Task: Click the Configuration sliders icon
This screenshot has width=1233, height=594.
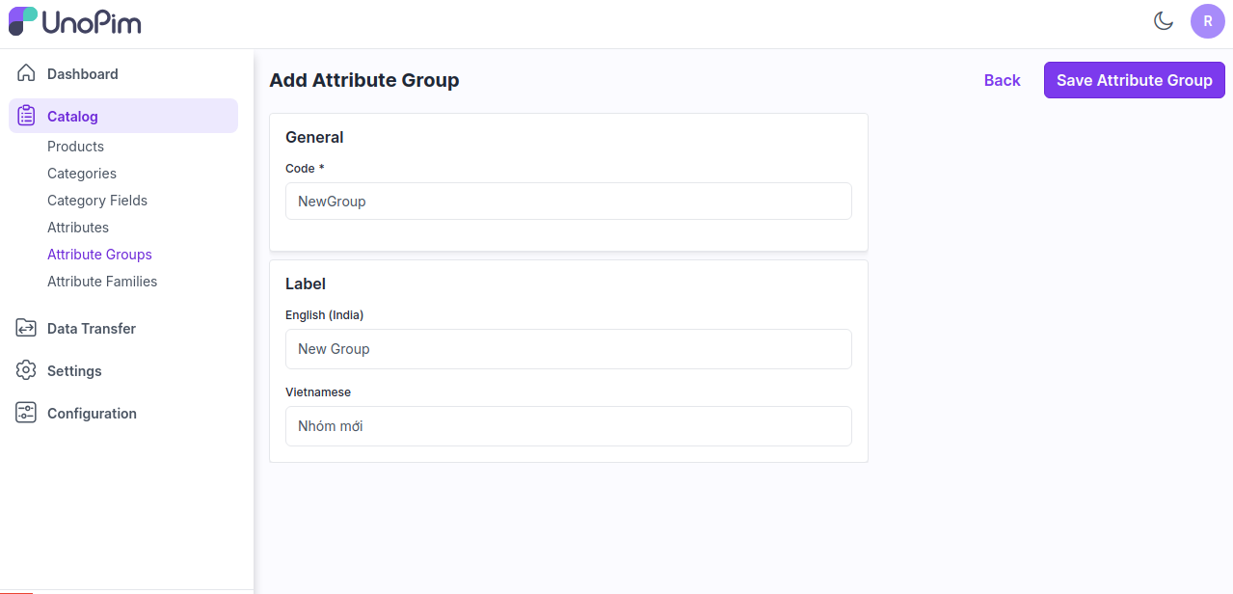Action: pos(25,413)
